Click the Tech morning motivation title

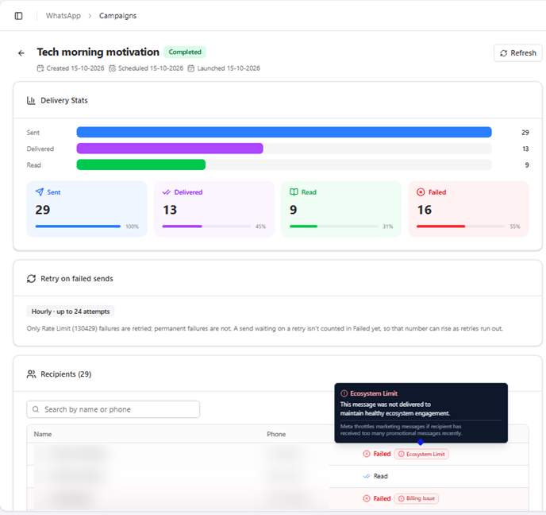click(x=98, y=52)
